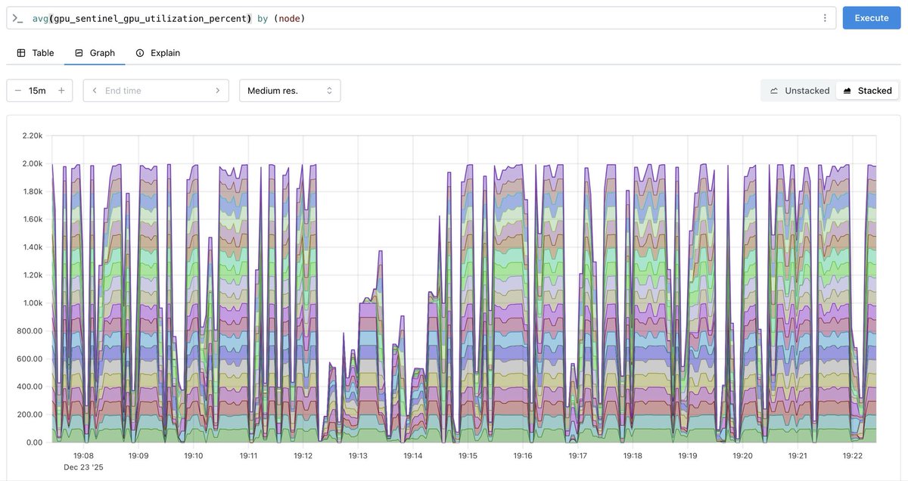Click the 0.00 y-axis label

35,442
